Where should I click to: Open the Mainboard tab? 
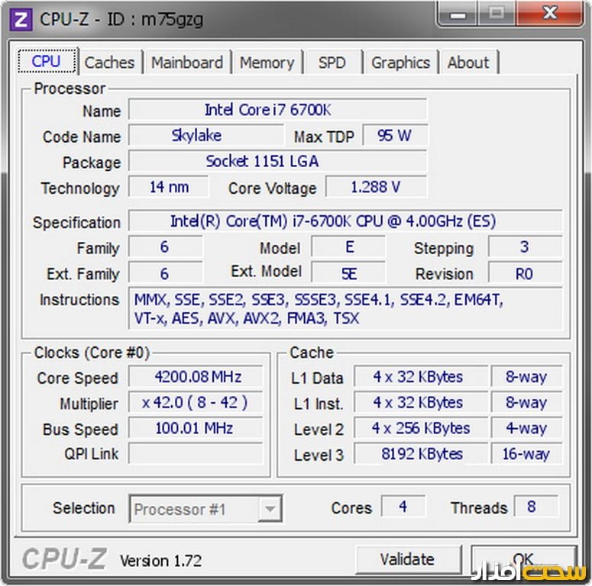click(x=187, y=63)
